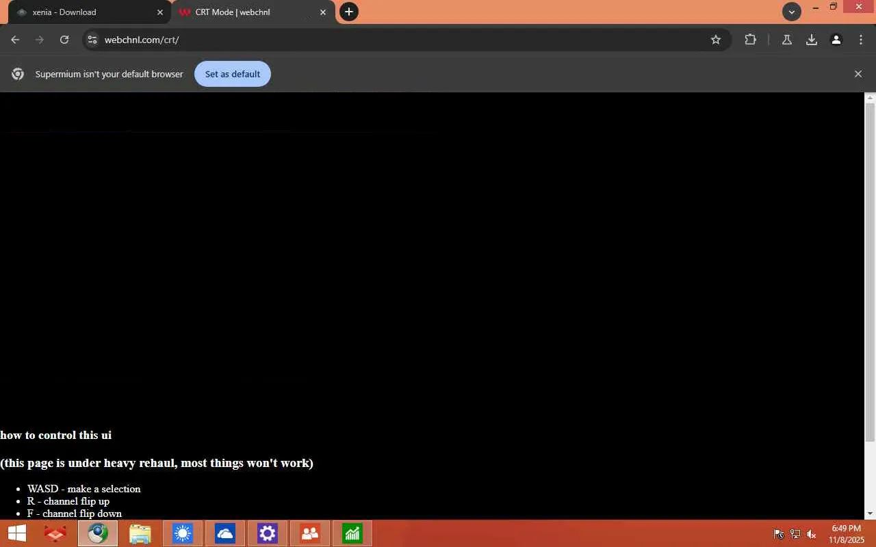Go back to the previous page
This screenshot has height=547, width=876.
15,40
